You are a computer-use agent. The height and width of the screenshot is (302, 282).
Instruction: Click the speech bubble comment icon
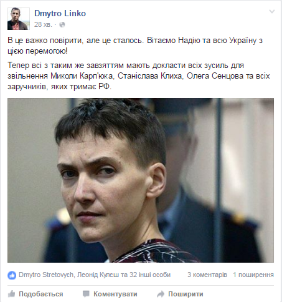click(x=86, y=294)
